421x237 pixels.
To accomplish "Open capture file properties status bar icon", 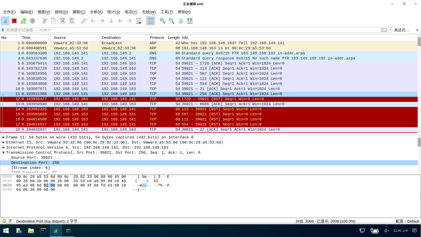I will [x=10, y=221].
